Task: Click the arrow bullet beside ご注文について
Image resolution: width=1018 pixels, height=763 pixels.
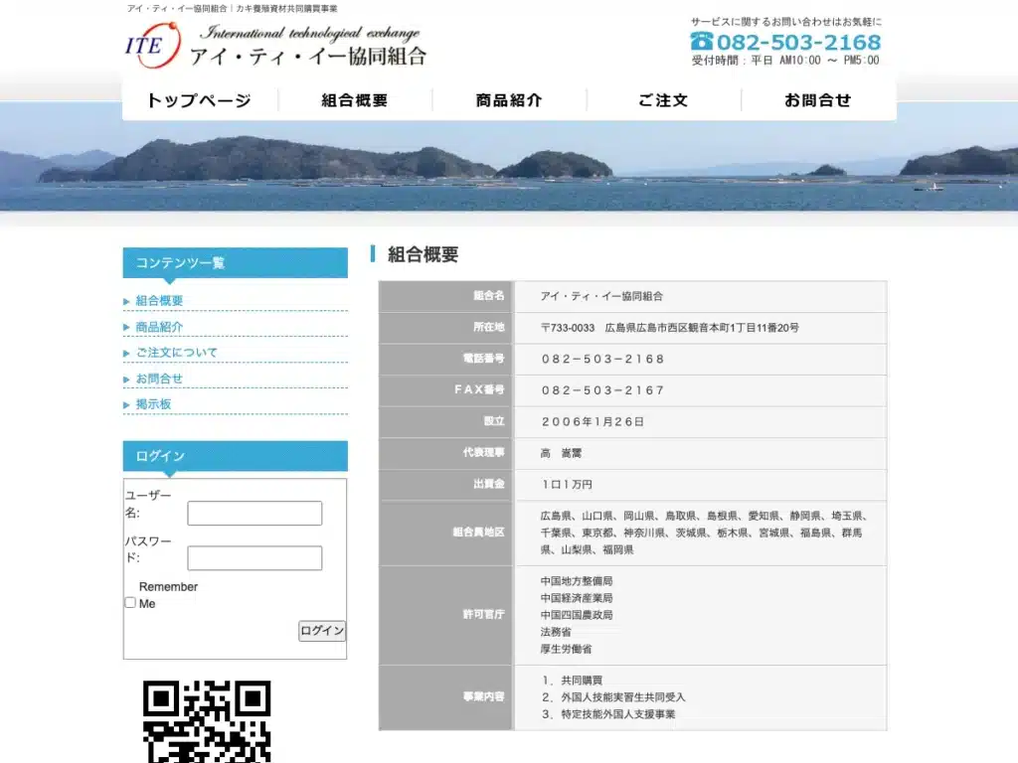Action: tap(126, 353)
